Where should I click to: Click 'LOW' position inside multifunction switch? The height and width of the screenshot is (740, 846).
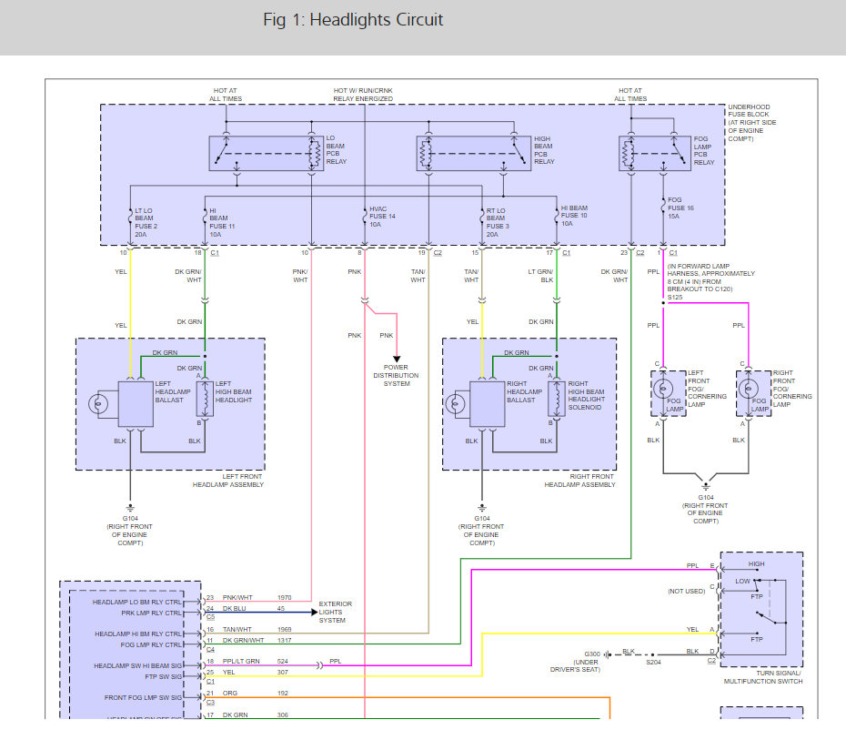[742, 582]
